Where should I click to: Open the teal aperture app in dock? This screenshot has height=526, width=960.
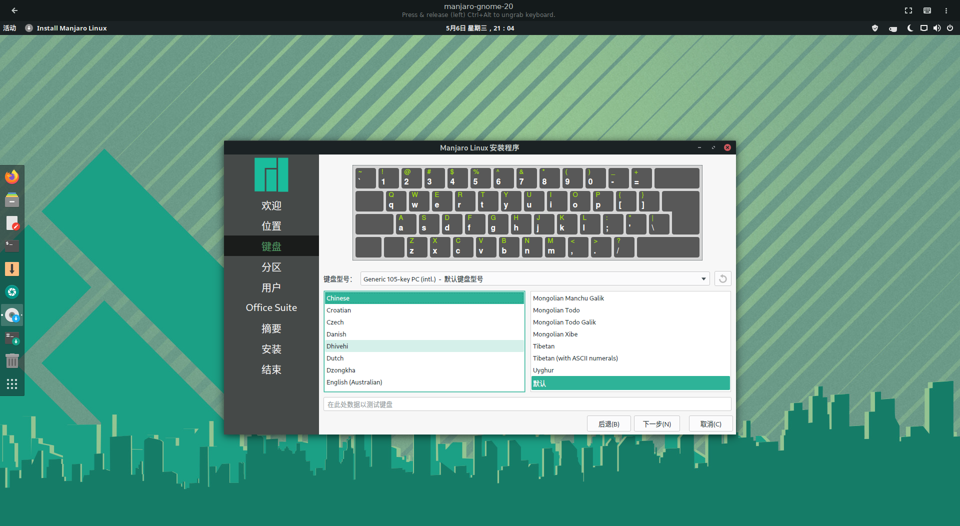[x=12, y=292]
